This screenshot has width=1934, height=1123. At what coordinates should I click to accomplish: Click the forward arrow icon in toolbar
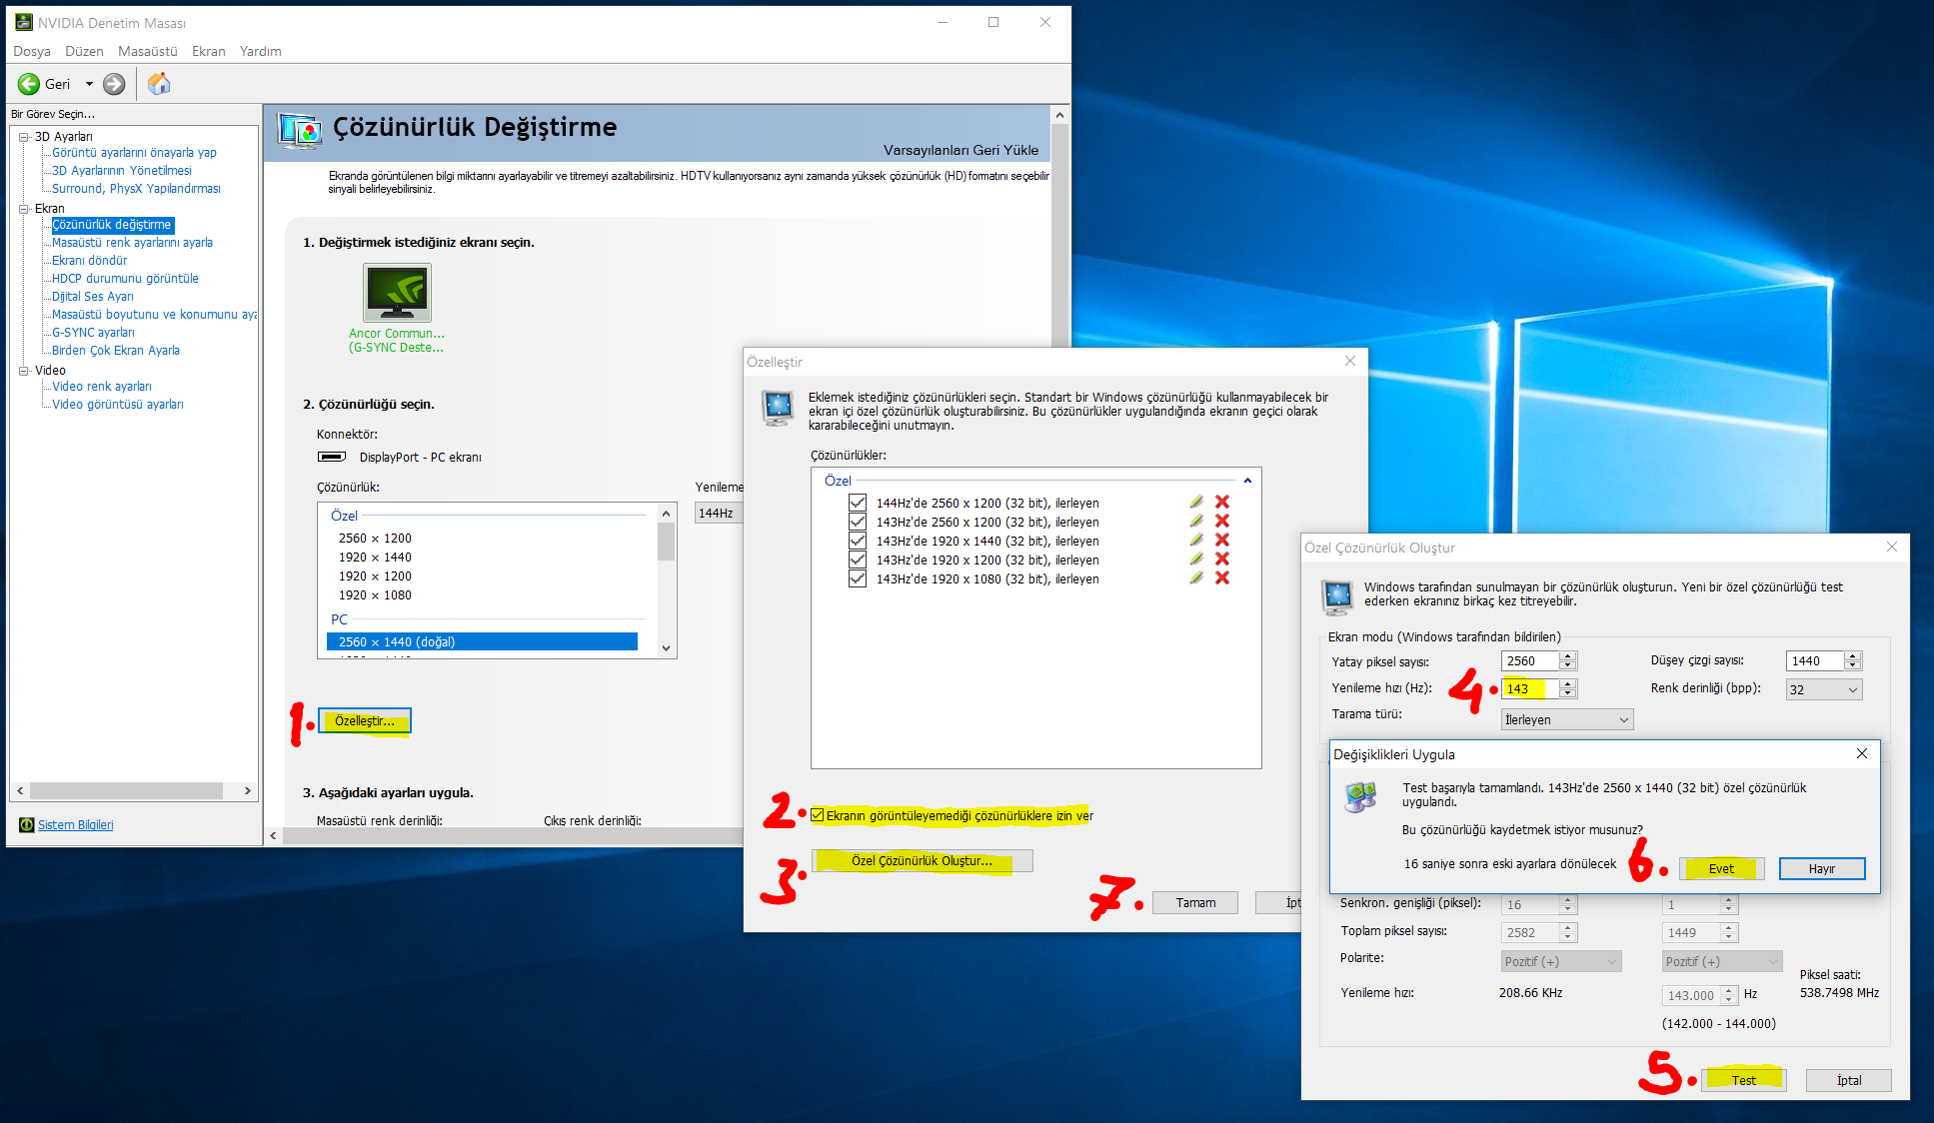(x=115, y=84)
